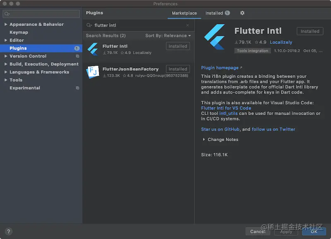Open the follow us on Twitter link

click(x=273, y=129)
